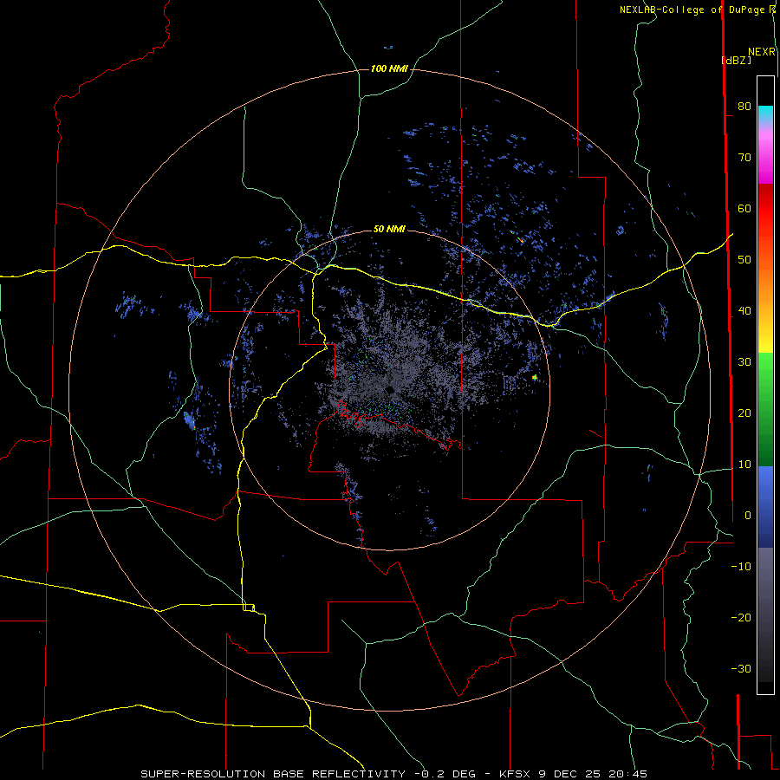Click the KFSX radar site center point
The width and height of the screenshot is (780, 780).
(x=389, y=389)
